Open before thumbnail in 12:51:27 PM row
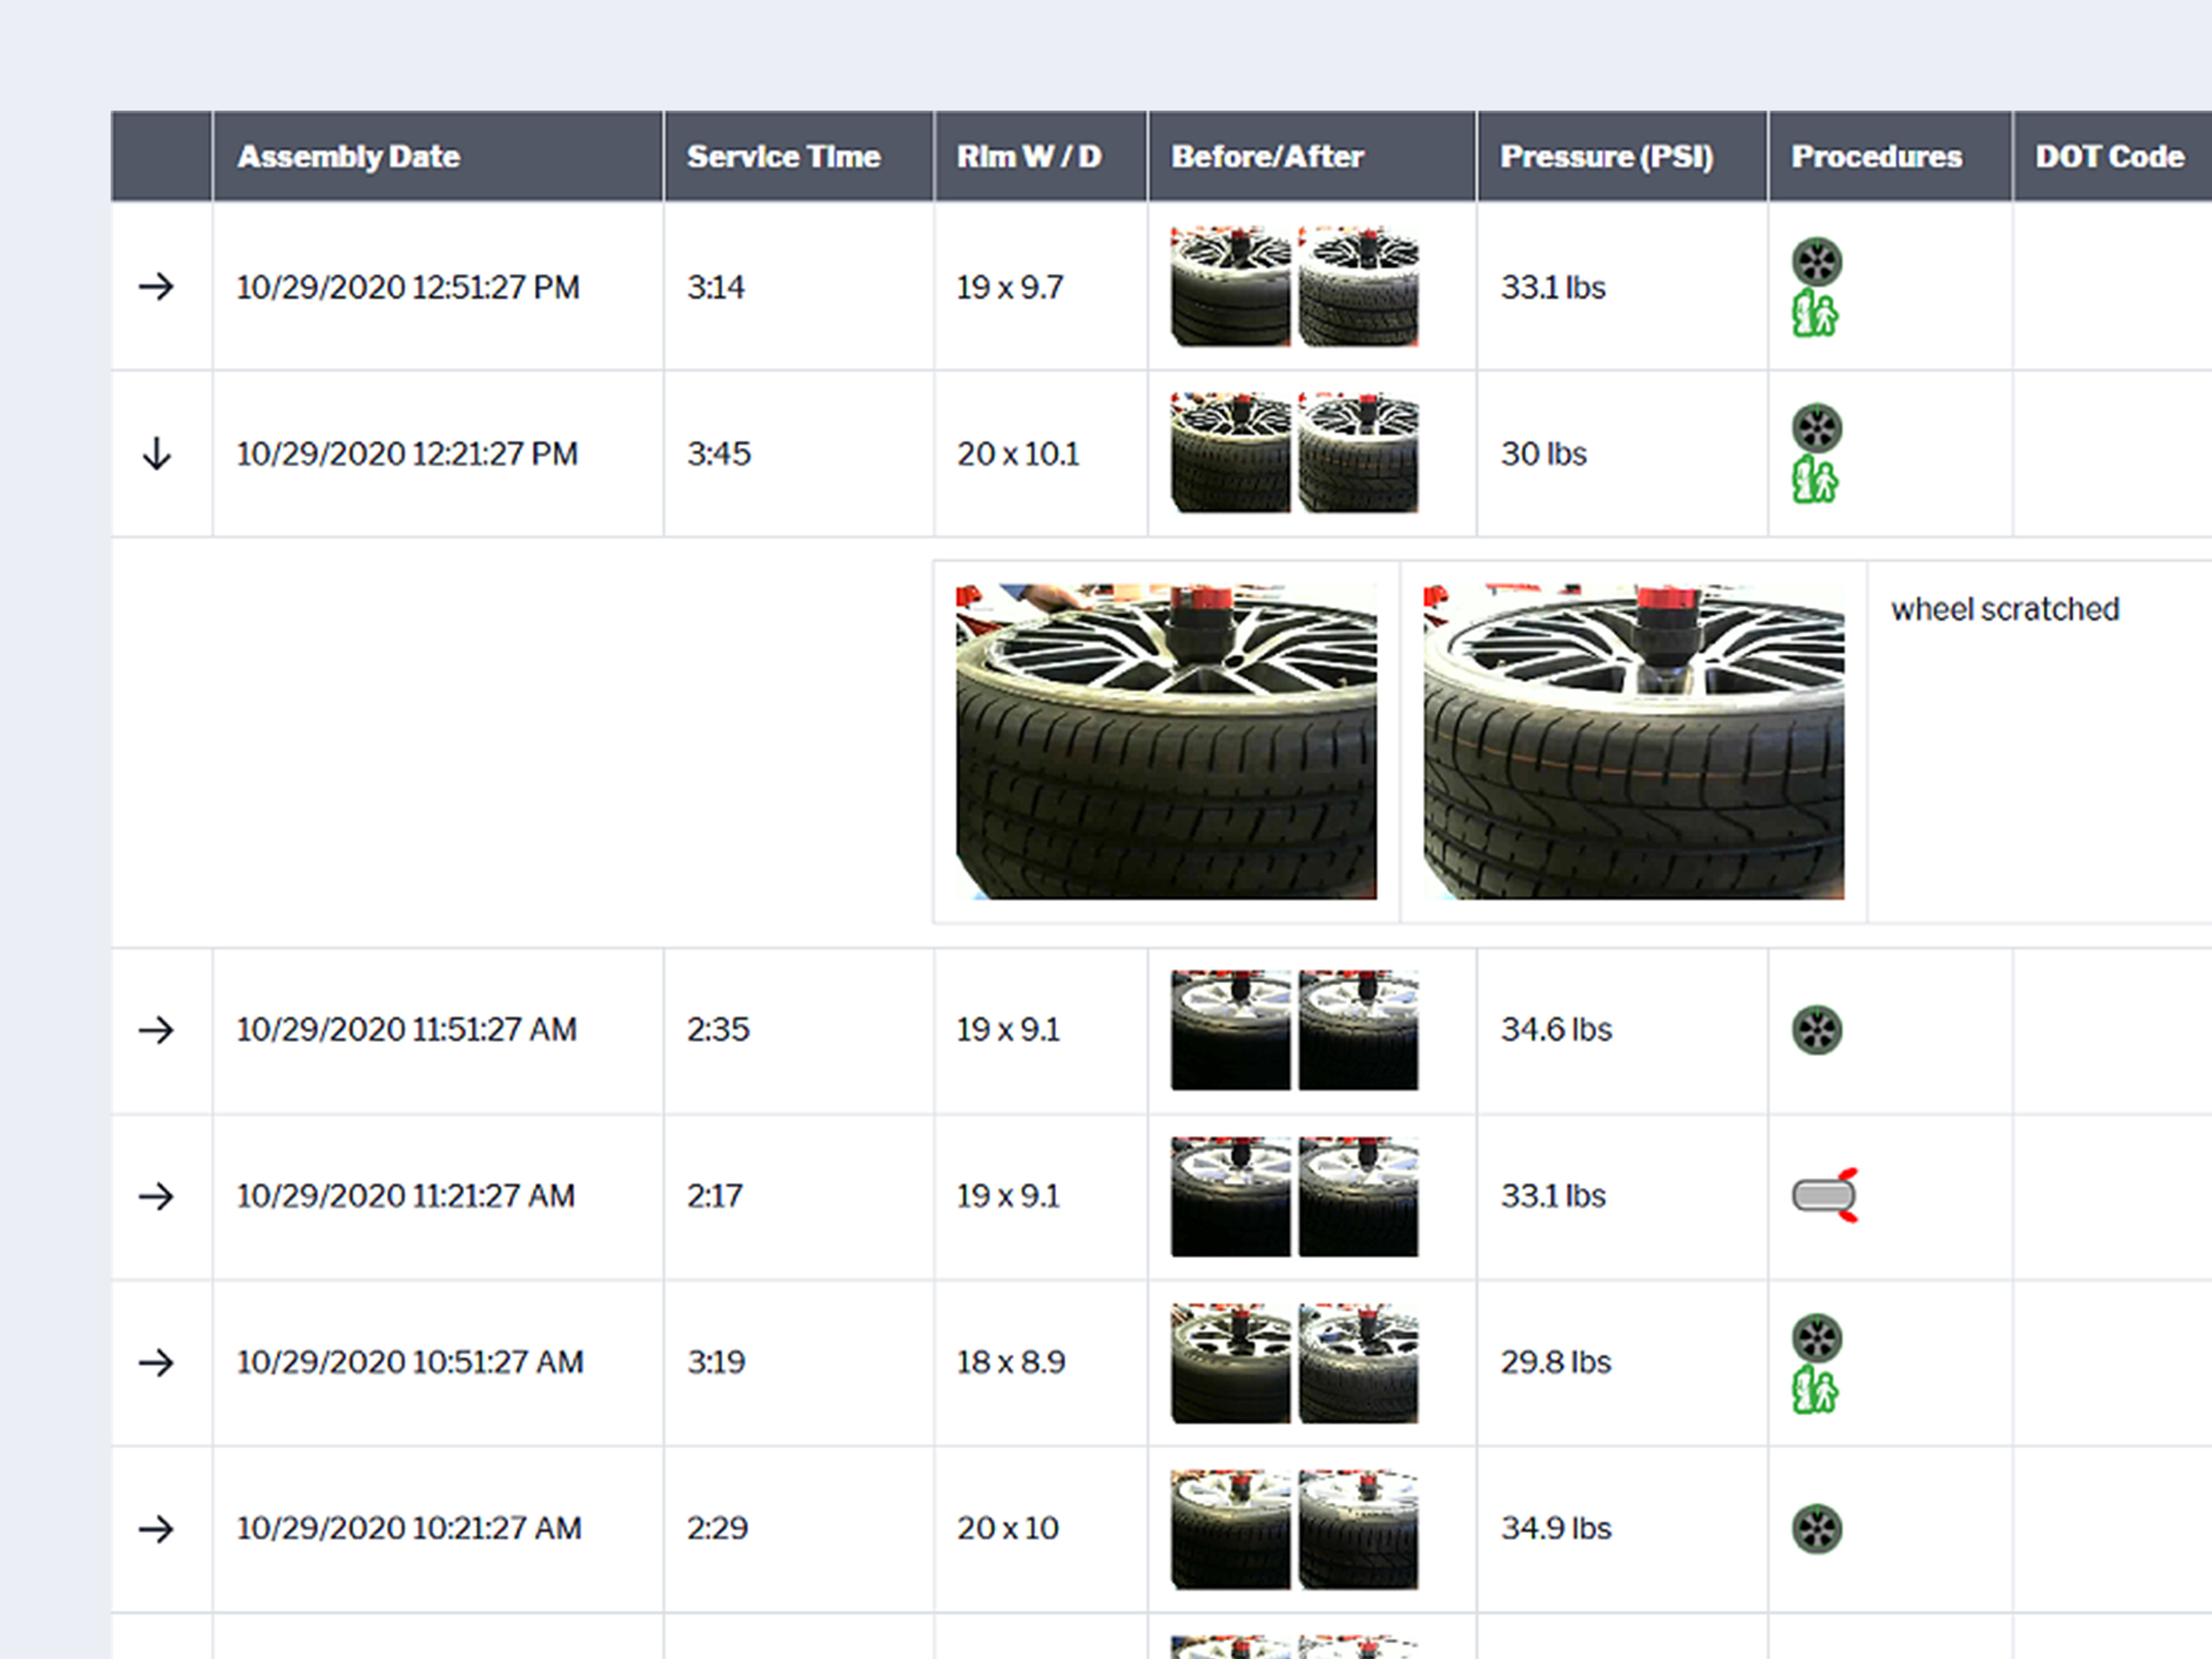2212x1659 pixels. (1231, 287)
